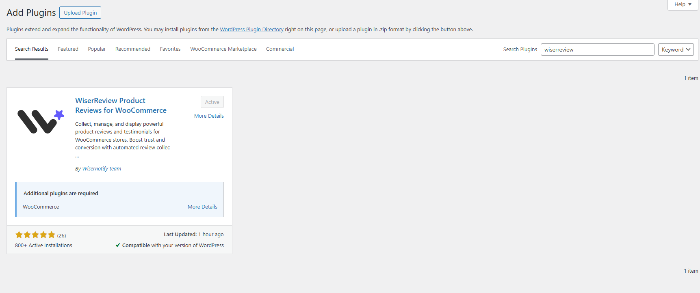Viewport: 700px width, 293px height.
Task: Click the Last Updated 1 hour ago text
Action: click(x=194, y=235)
